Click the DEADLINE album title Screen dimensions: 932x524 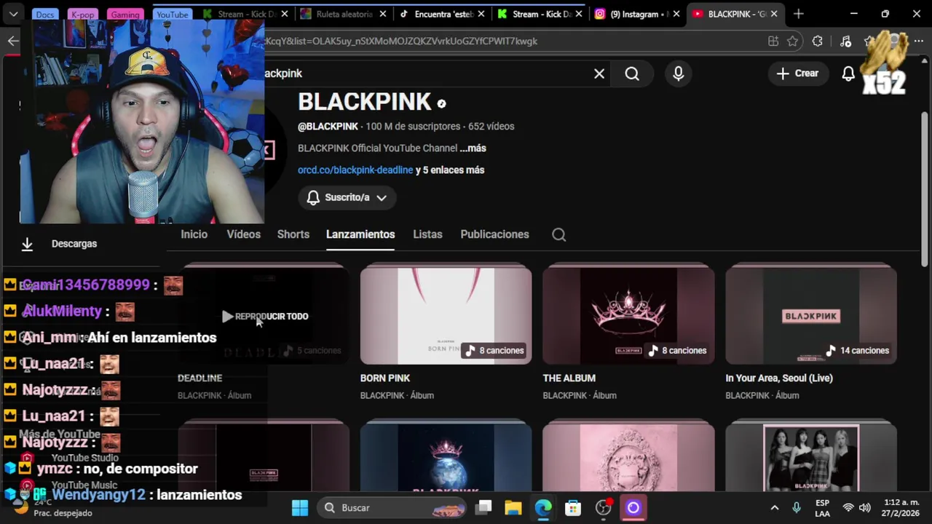200,378
